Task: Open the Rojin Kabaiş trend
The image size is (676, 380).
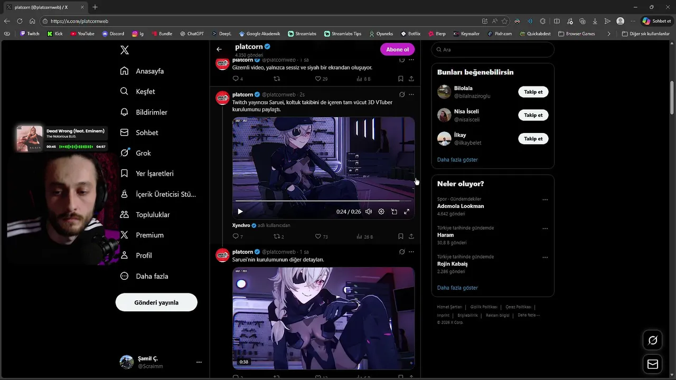Action: coord(453,264)
